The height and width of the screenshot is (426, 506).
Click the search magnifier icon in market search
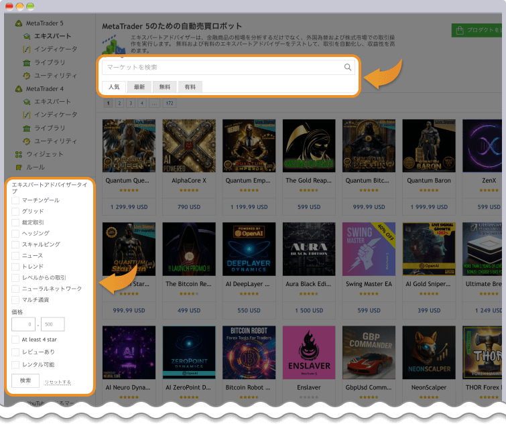[348, 67]
